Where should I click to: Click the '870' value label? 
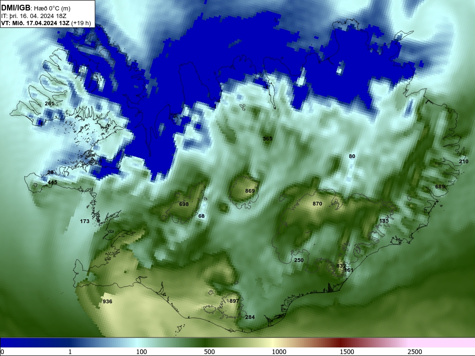coord(317,204)
